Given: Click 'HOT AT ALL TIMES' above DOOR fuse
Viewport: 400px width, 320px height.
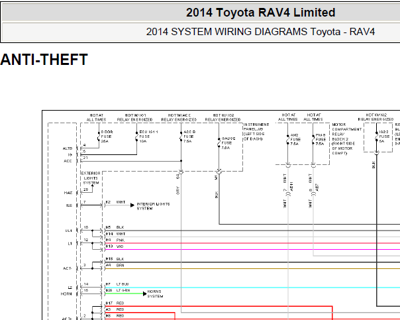Looking at the screenshot, I should tap(97, 117).
